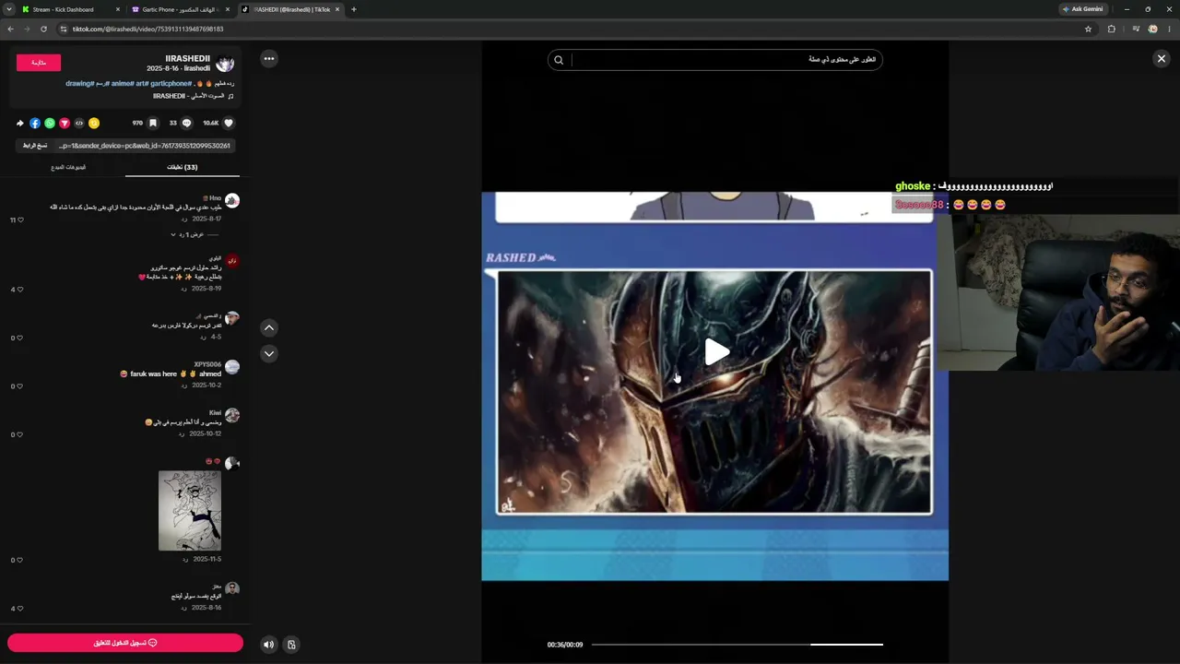Go to the next video with down arrow

269,353
